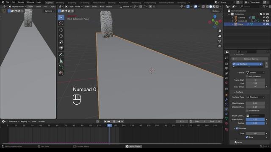The image size is (271, 152).
Task: Select the Transform tool
Action: (x=61, y=48)
